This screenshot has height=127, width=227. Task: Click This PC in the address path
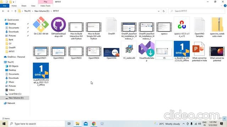[27, 11]
